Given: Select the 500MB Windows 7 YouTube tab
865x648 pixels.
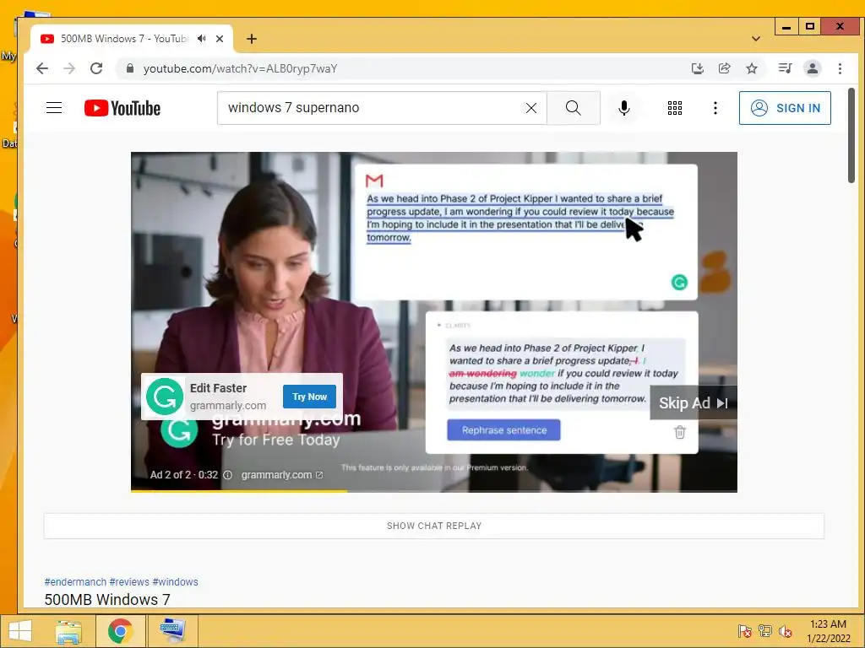Looking at the screenshot, I should pyautogui.click(x=124, y=39).
